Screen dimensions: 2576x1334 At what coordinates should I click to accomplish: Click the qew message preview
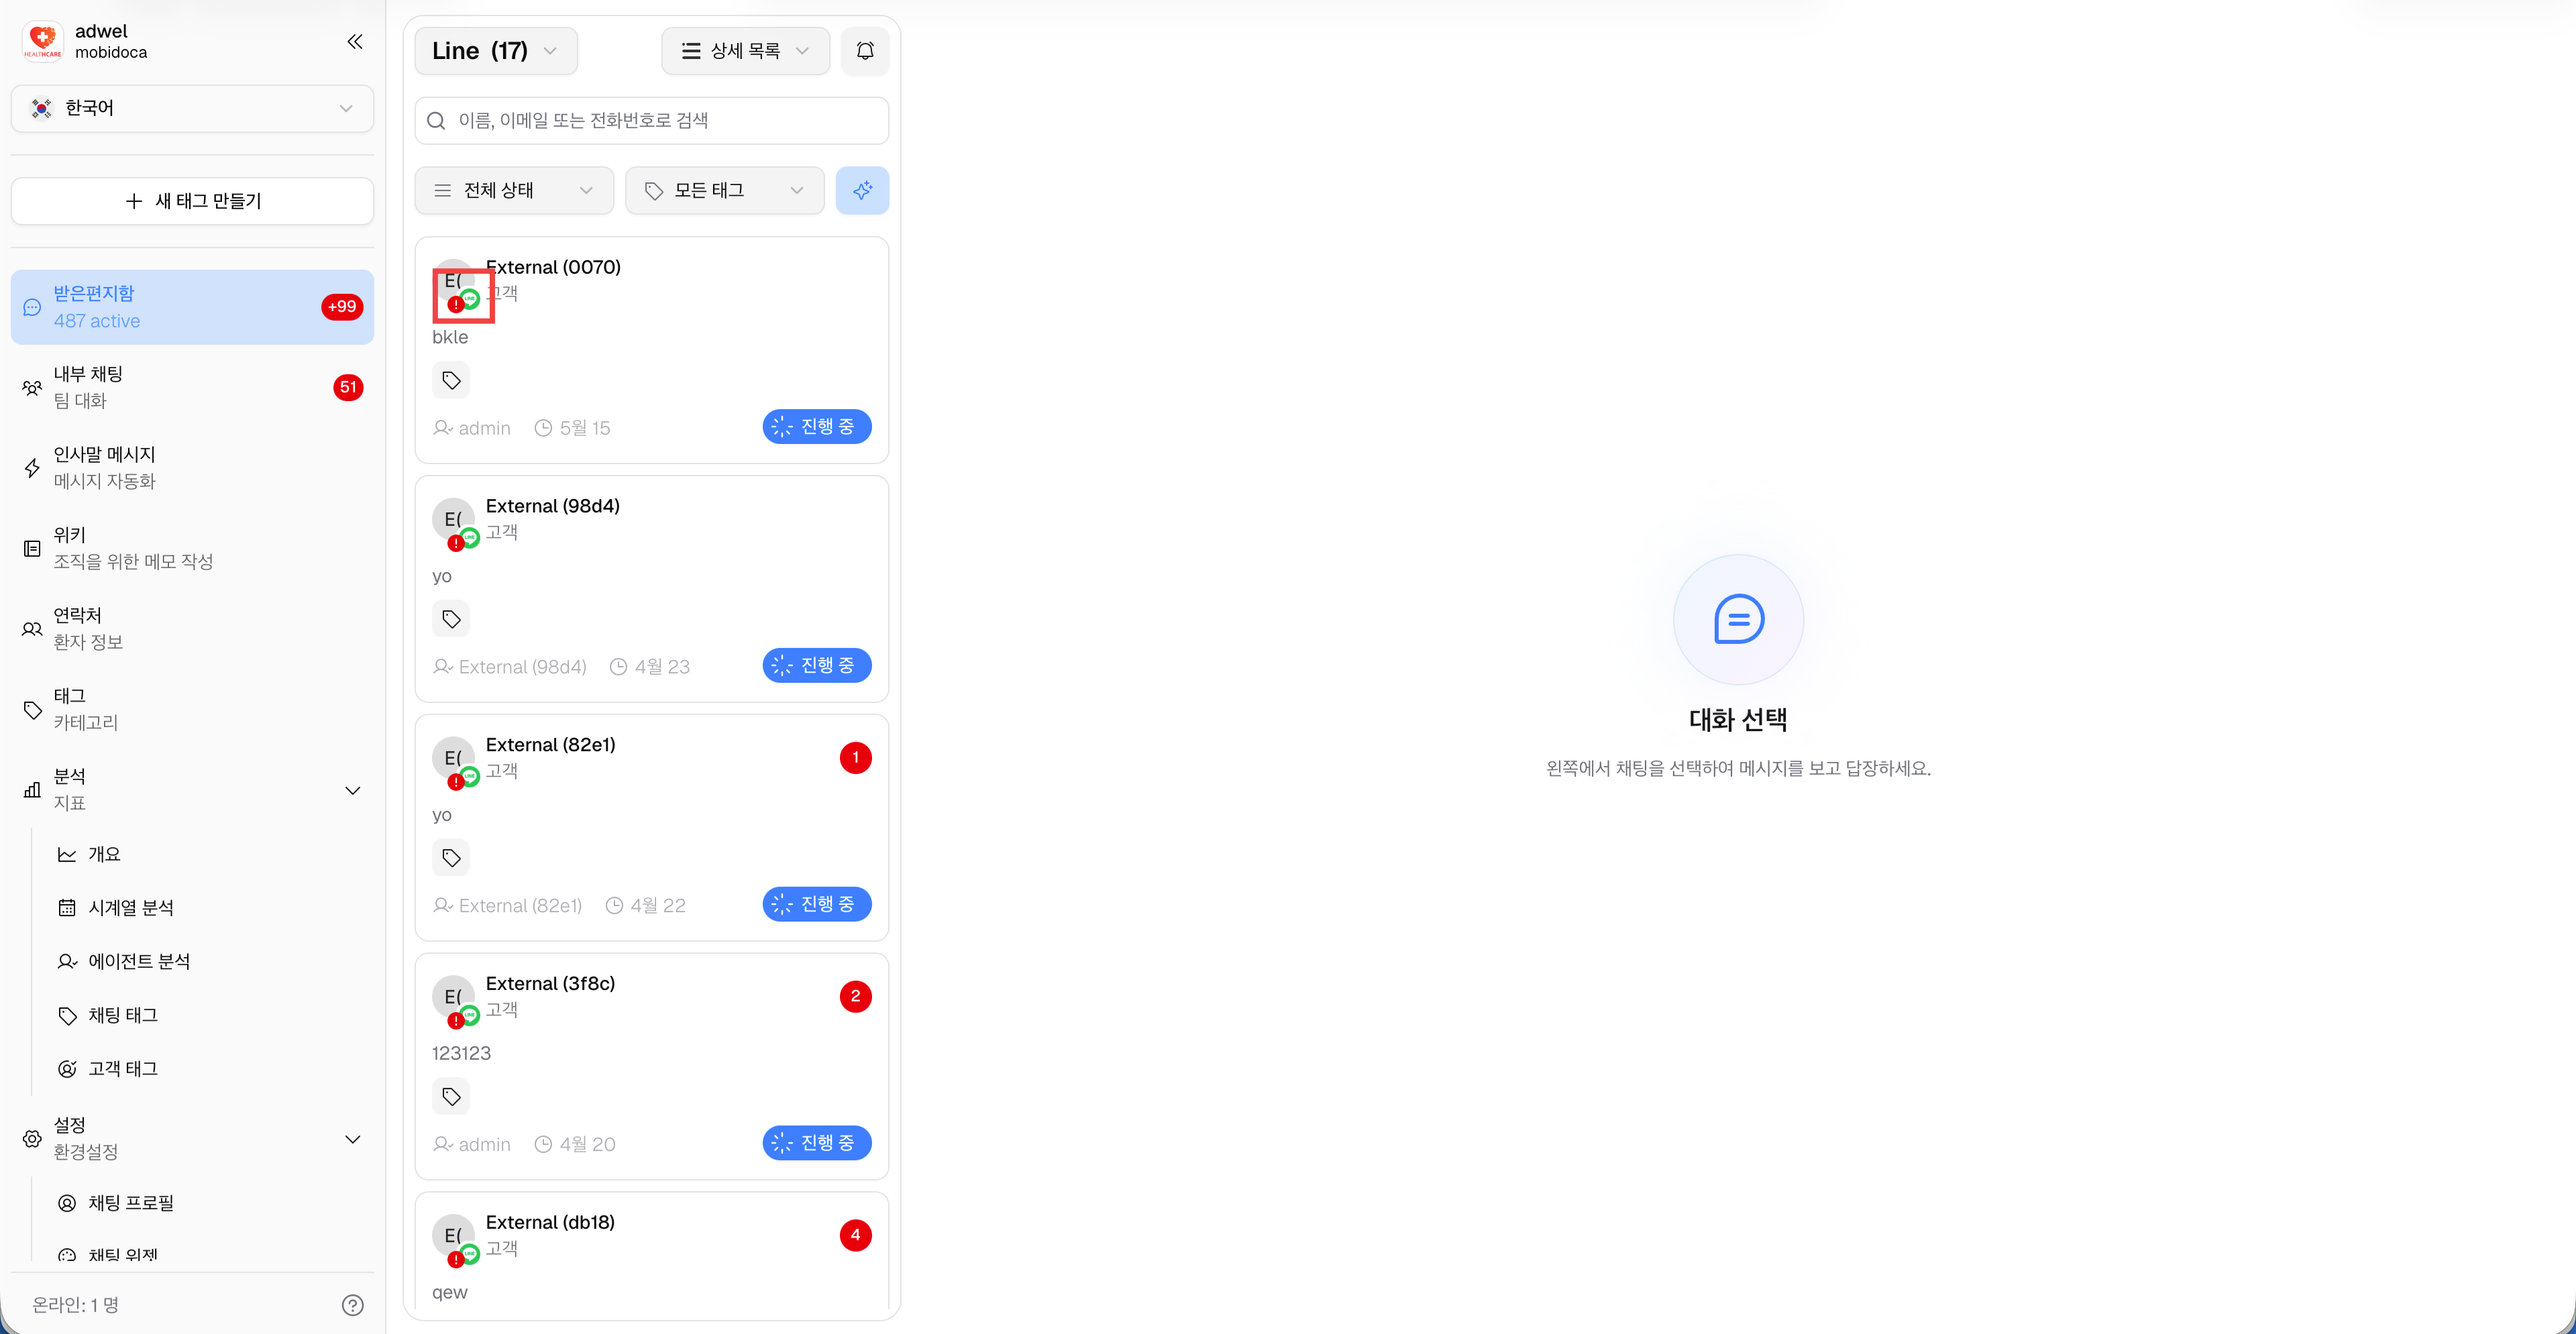tap(450, 1293)
